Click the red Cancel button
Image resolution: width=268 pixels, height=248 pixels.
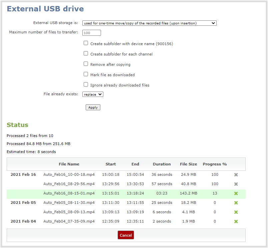(126, 235)
